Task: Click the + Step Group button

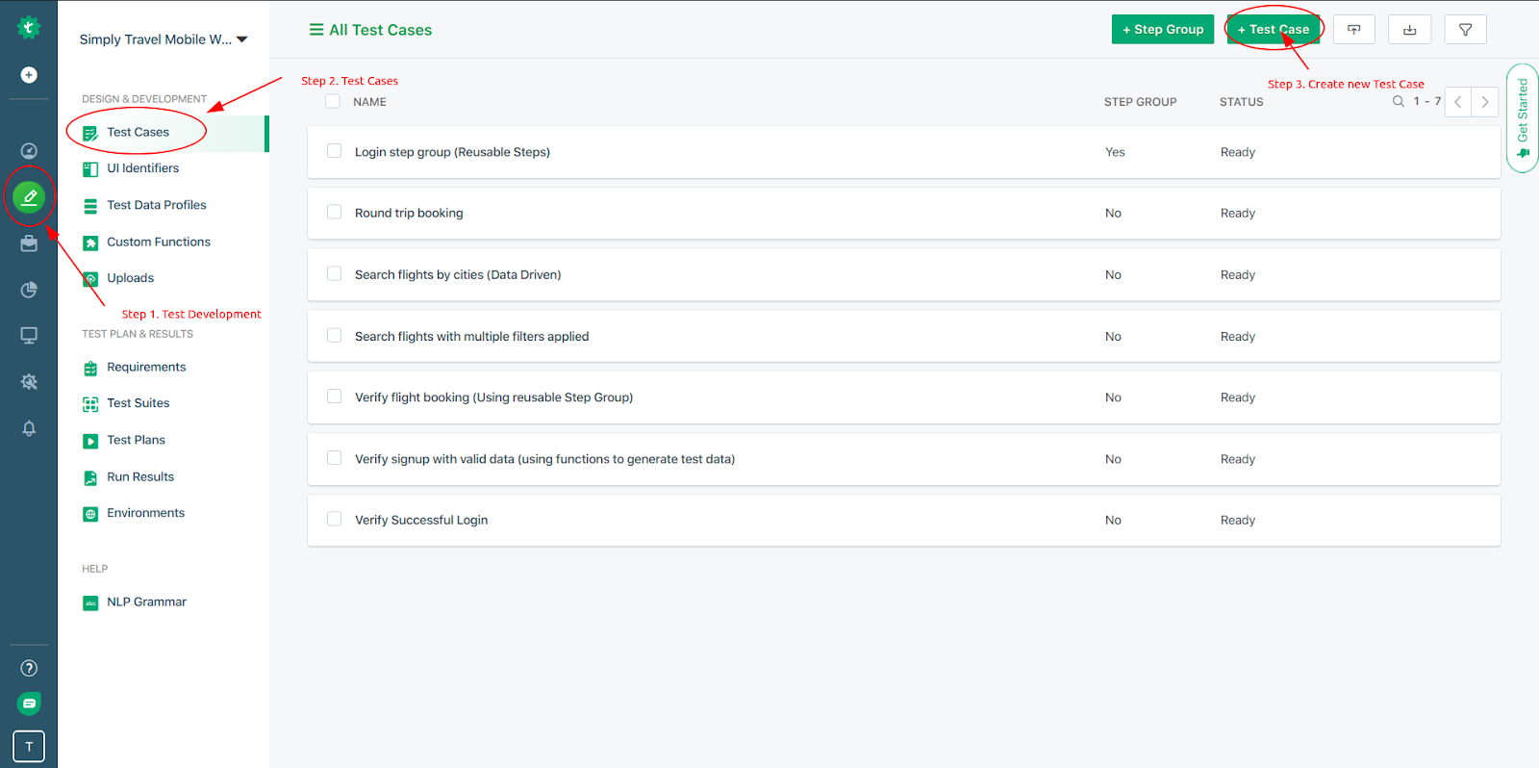Action: [x=1163, y=30]
